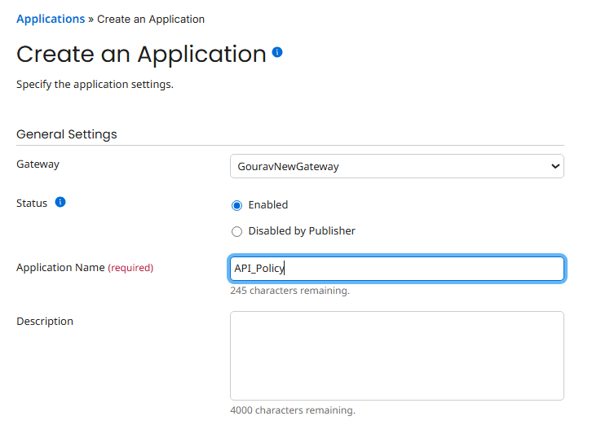
Task: Click the Application Name field label
Action: (60, 268)
